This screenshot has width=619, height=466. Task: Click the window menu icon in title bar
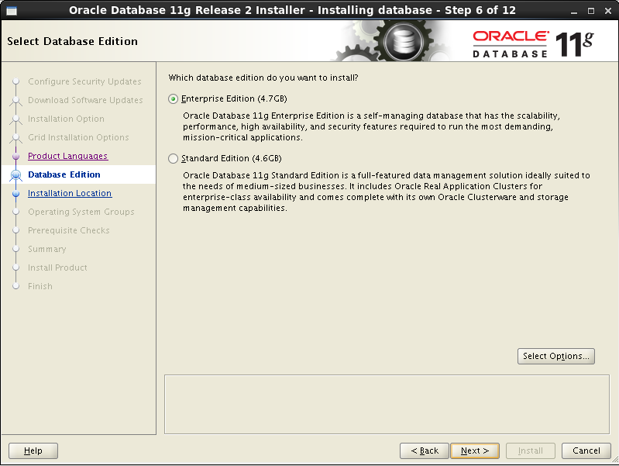12,11
